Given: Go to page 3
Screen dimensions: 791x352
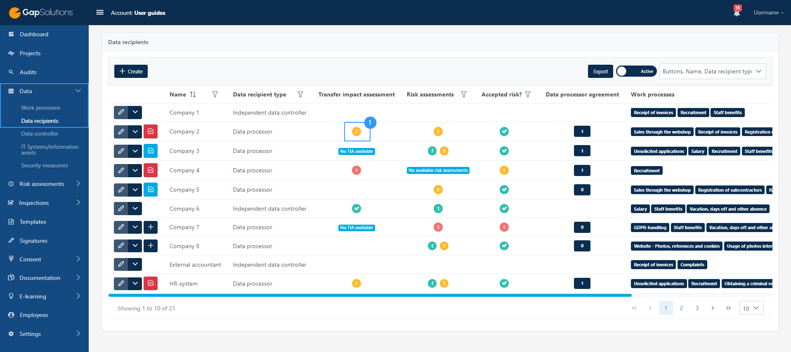Looking at the screenshot, I should click(x=697, y=308).
